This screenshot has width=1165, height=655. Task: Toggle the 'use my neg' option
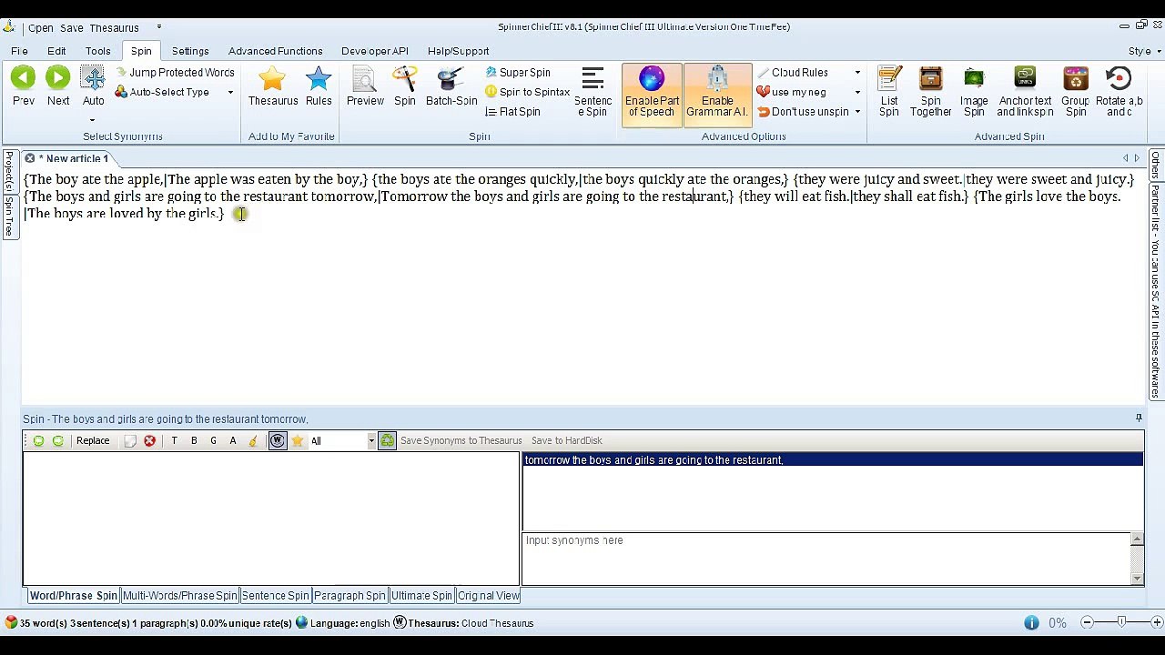(792, 92)
